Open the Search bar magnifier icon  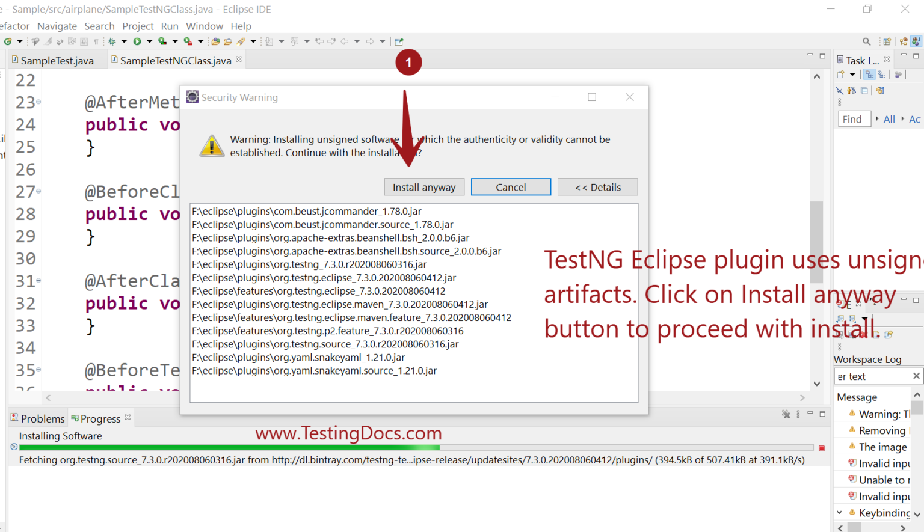tap(866, 41)
